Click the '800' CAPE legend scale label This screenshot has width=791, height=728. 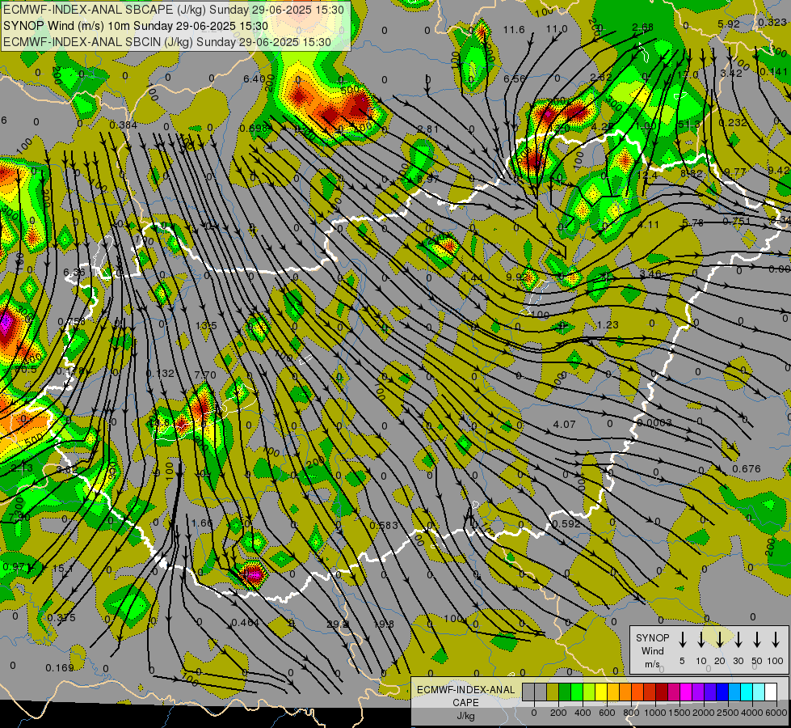(631, 713)
